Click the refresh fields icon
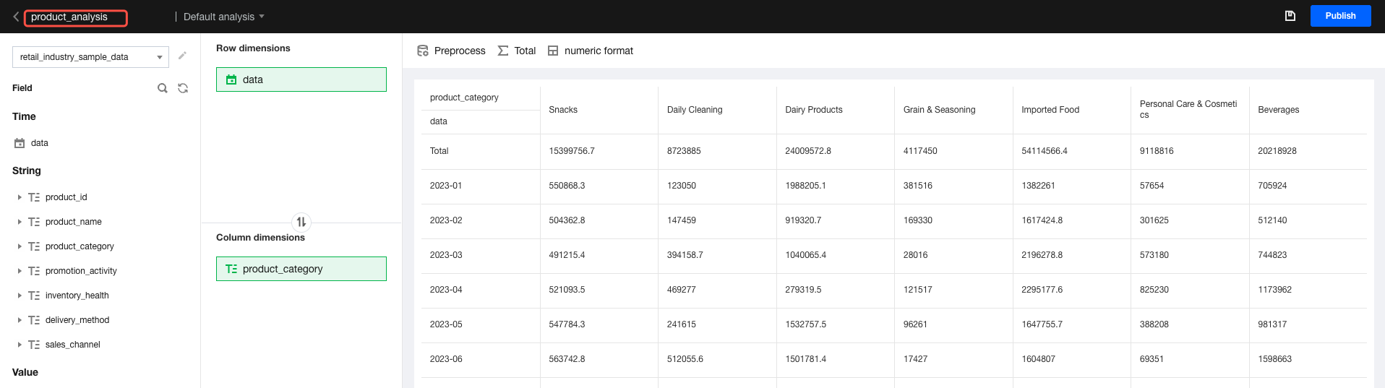 [x=183, y=88]
